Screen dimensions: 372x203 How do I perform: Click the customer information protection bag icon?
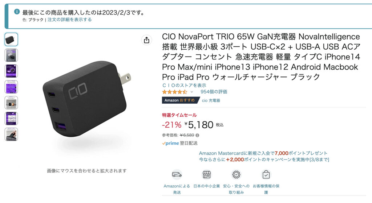[x=266, y=175]
